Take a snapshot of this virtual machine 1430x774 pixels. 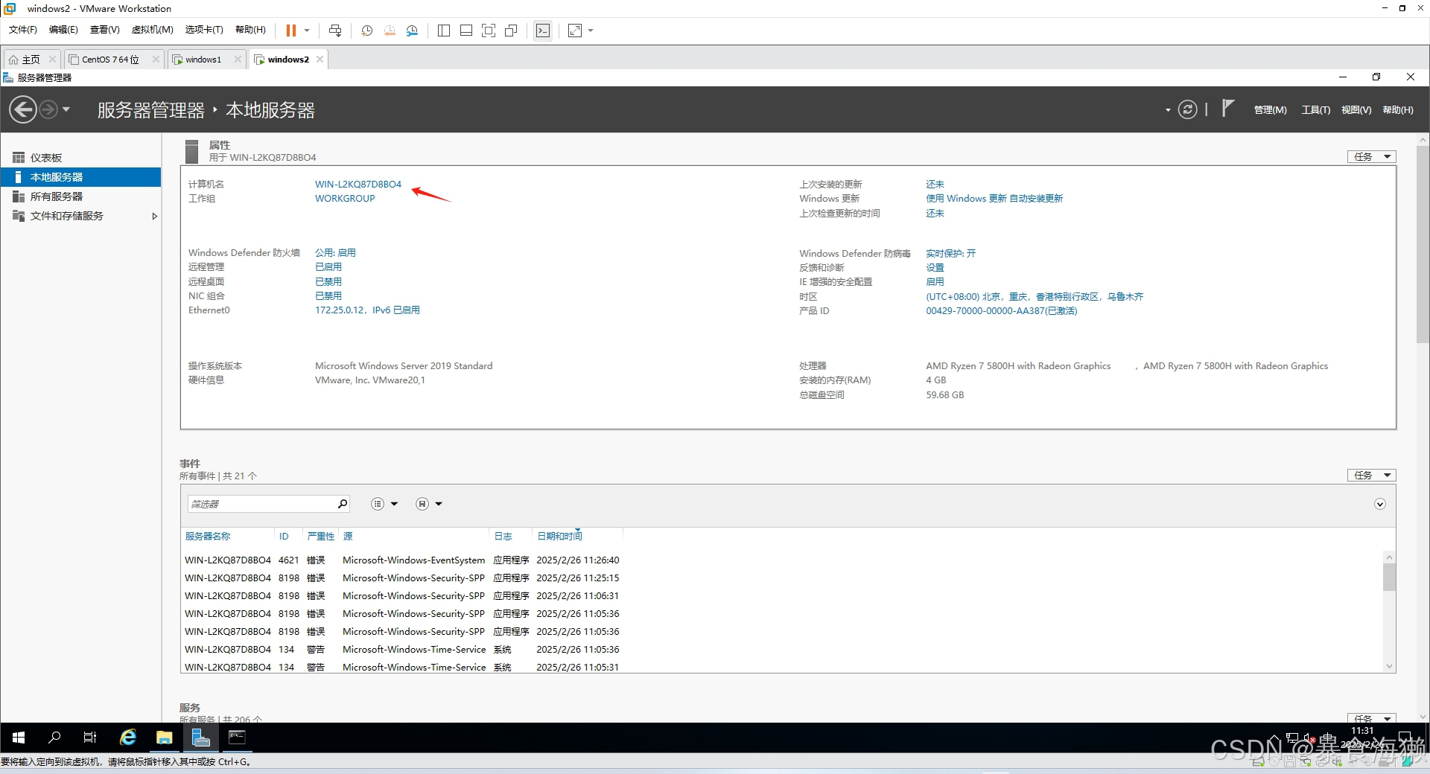(x=366, y=31)
